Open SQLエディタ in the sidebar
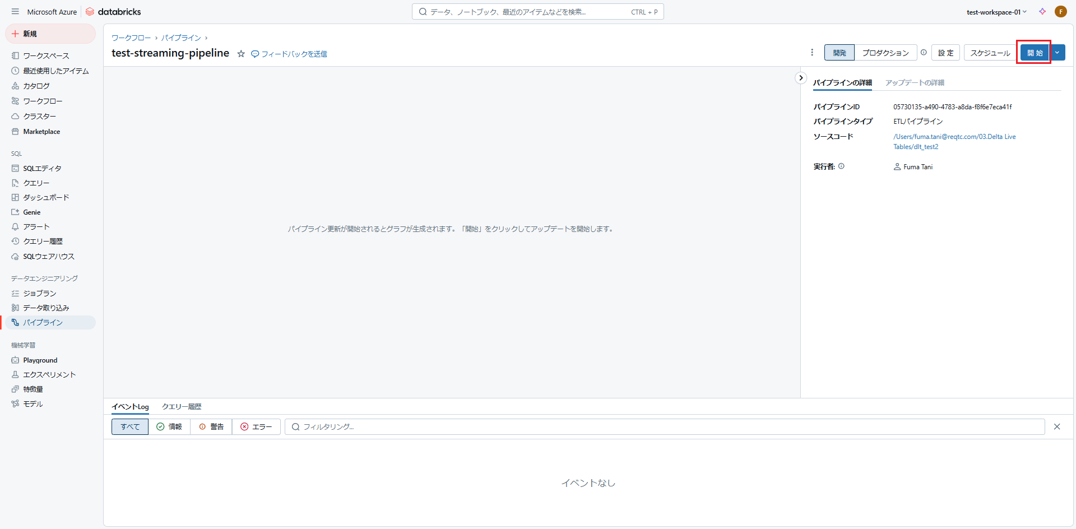 click(x=50, y=168)
